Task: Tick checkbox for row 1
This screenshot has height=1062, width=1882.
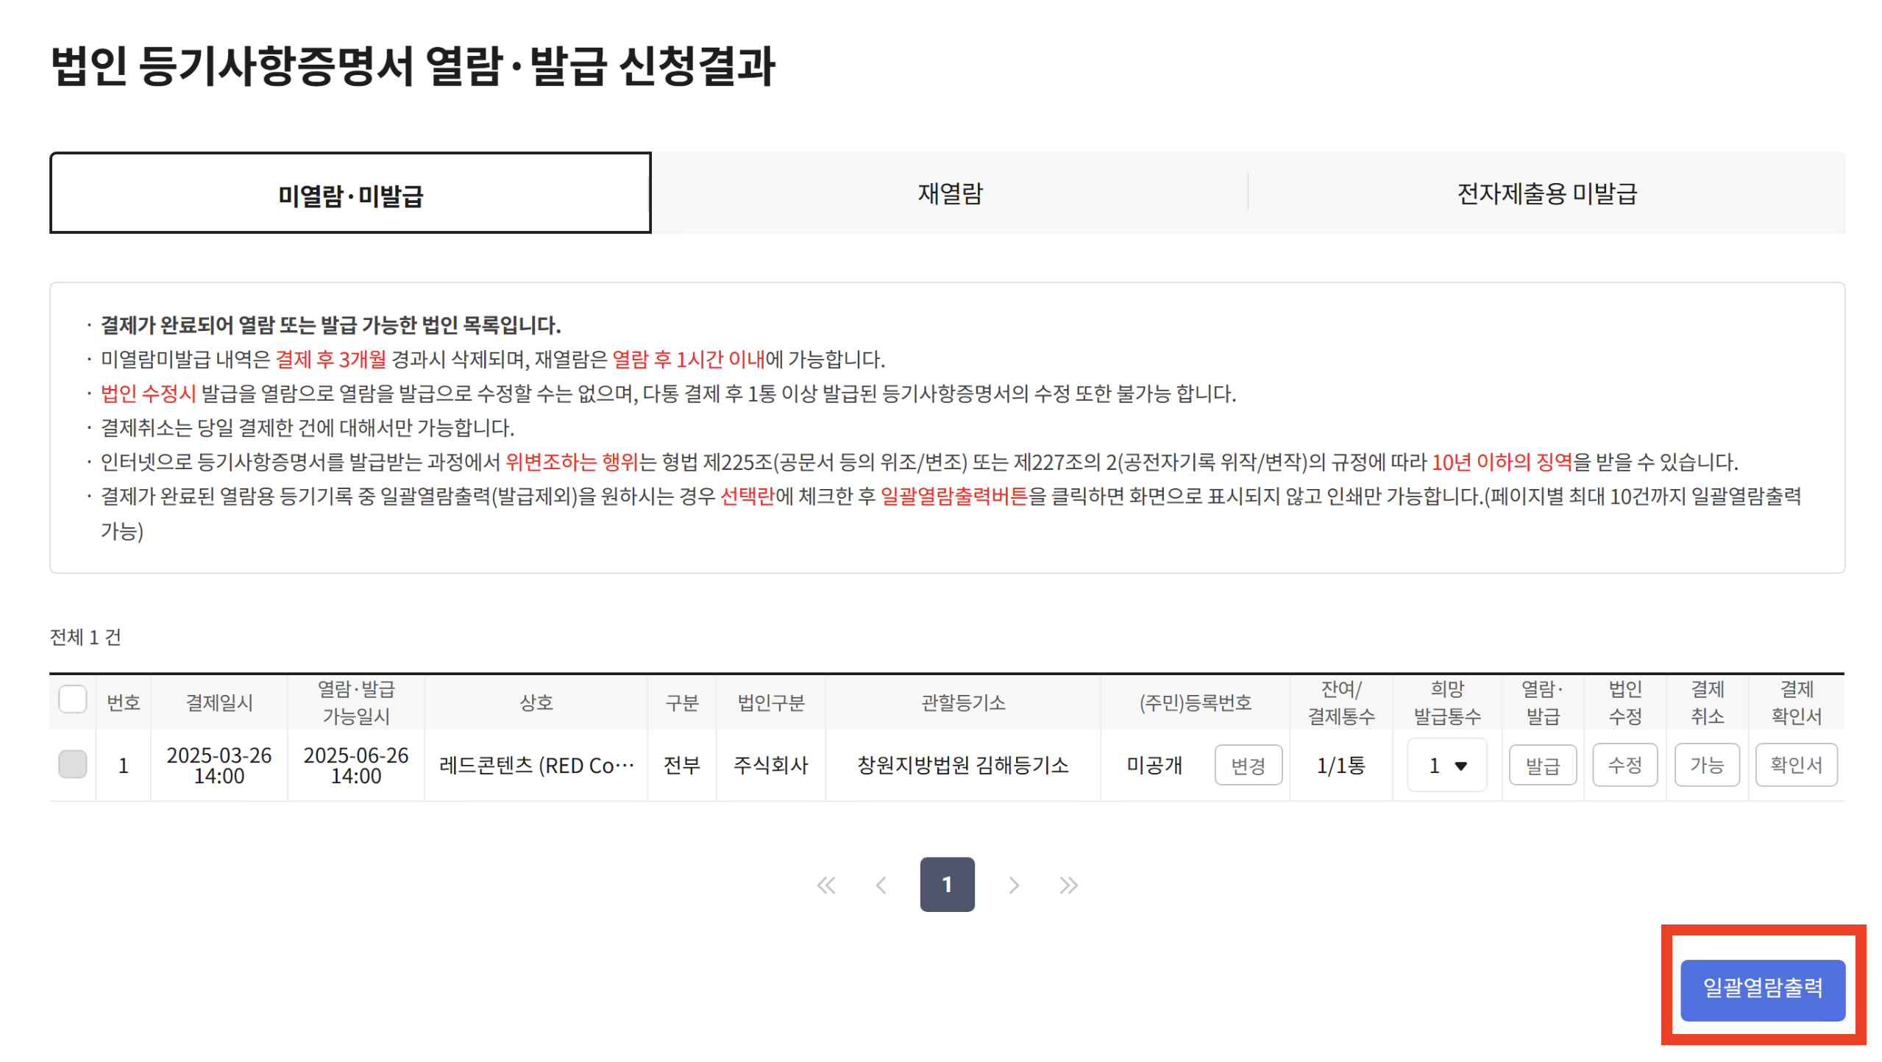Action: click(72, 764)
